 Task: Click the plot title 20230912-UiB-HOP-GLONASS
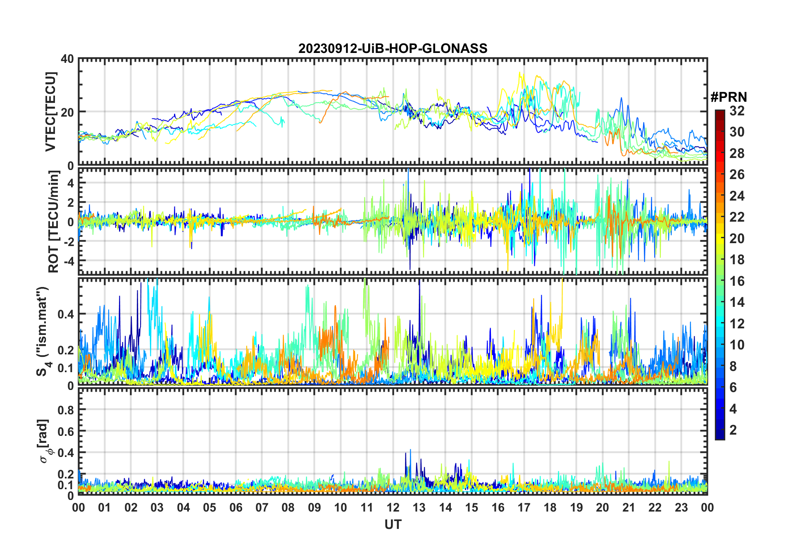coord(393,49)
